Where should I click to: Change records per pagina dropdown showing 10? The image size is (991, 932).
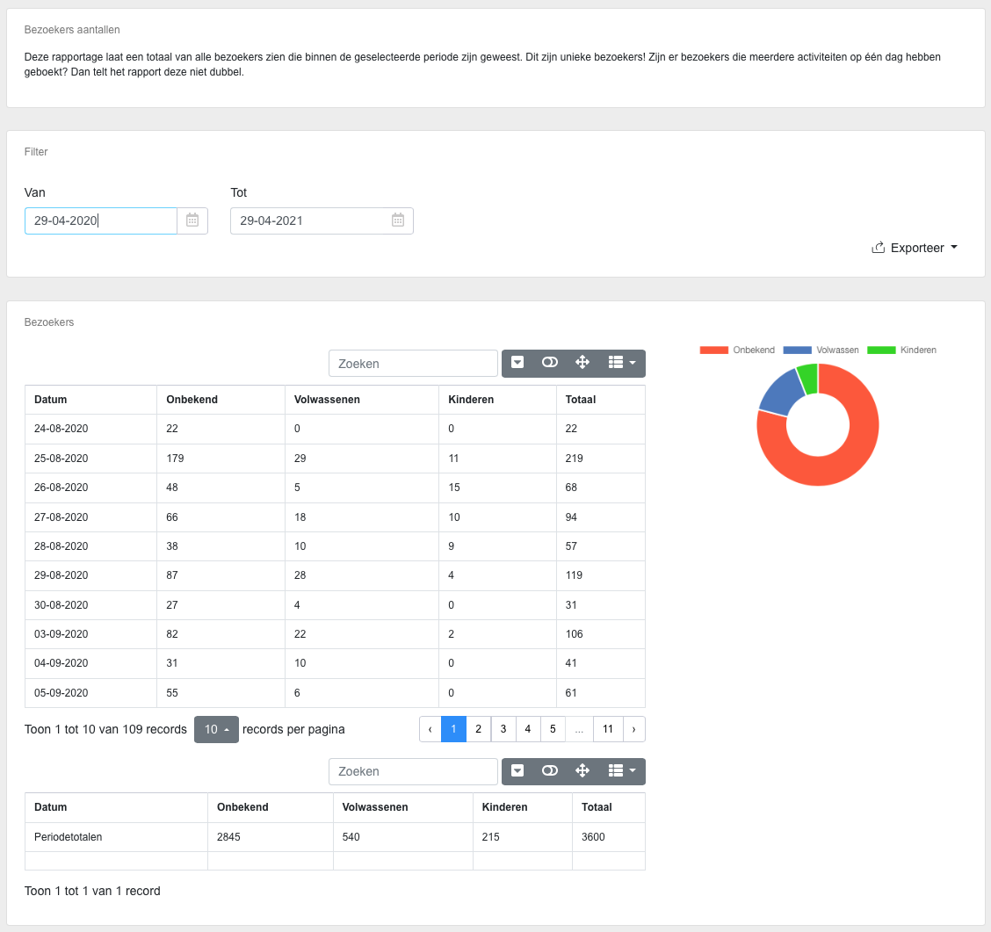[216, 729]
